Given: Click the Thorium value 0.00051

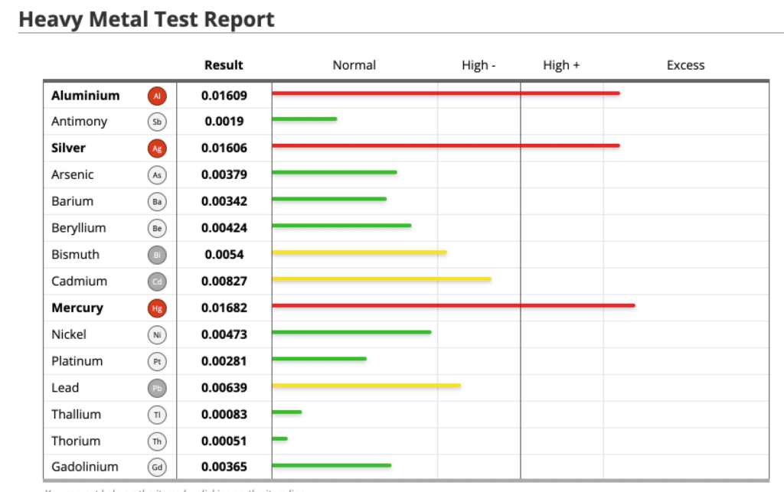Looking at the screenshot, I should tap(224, 441).
